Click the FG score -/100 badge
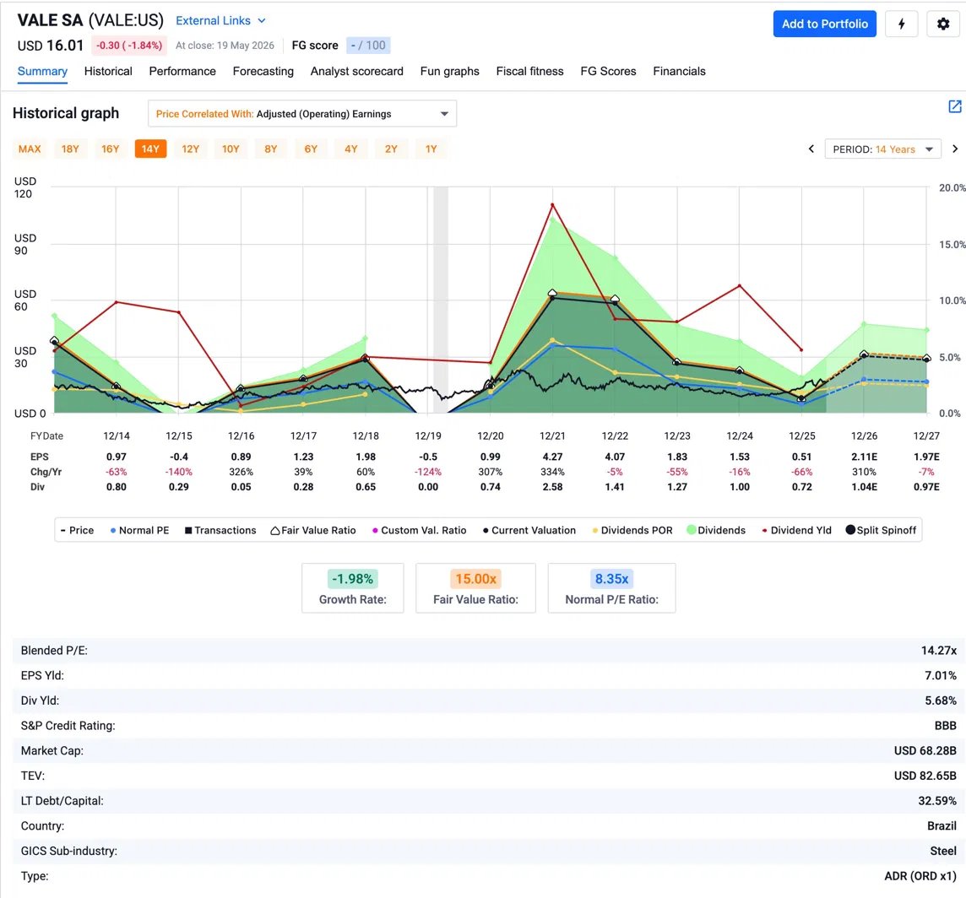The width and height of the screenshot is (966, 898). [368, 46]
